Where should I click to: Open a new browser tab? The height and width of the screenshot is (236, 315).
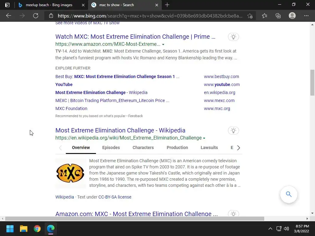[x=167, y=5]
